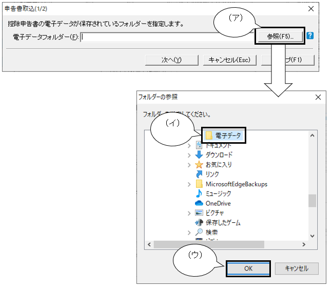Select the お気に入り folder label
The width and height of the screenshot is (333, 288).
[x=219, y=164]
